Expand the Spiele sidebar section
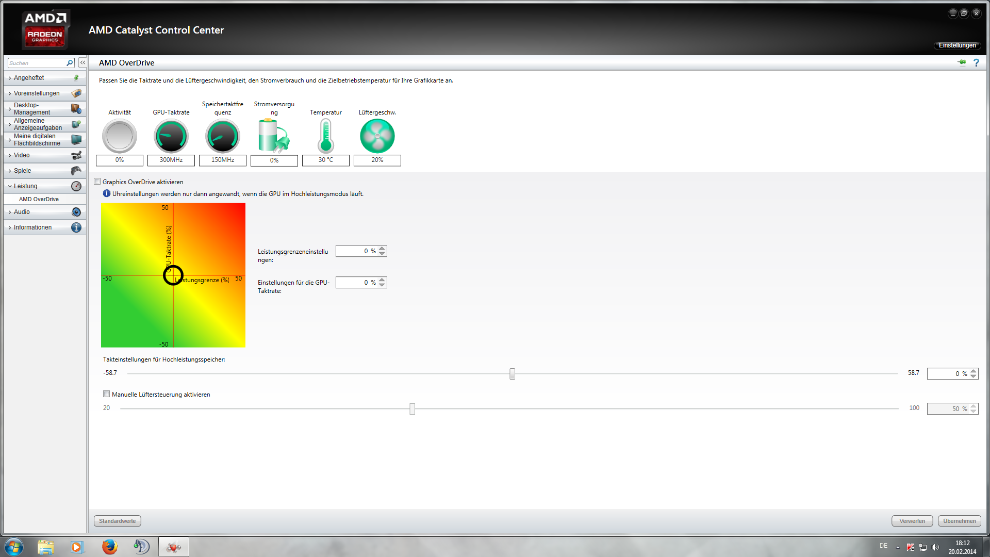990x557 pixels. [23, 171]
